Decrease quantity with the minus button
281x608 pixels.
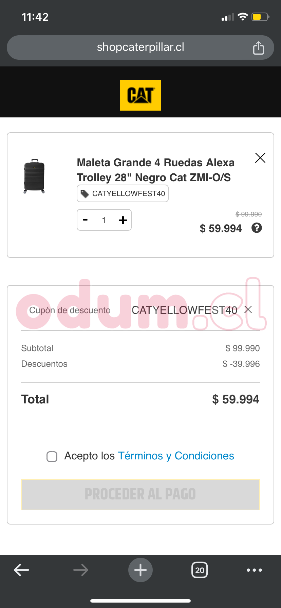(x=86, y=220)
